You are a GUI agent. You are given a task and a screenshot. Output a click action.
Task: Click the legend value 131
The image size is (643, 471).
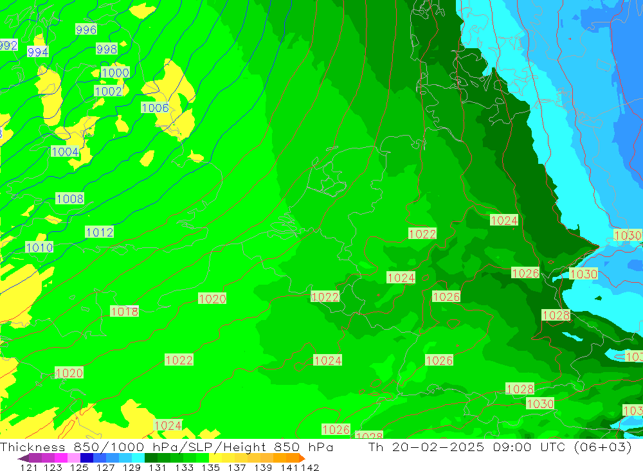[x=158, y=467]
